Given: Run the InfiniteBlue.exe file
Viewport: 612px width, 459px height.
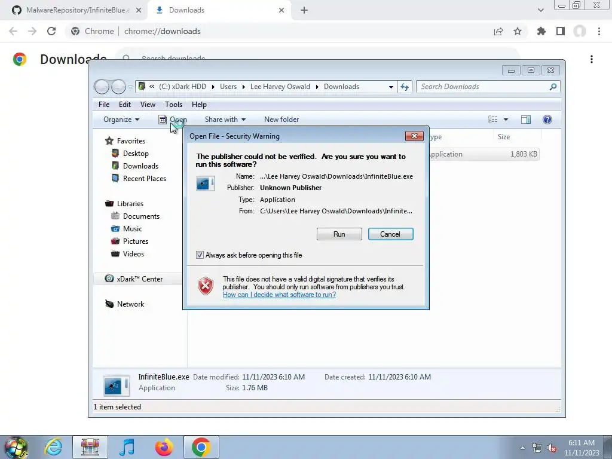Looking at the screenshot, I should pyautogui.click(x=339, y=234).
